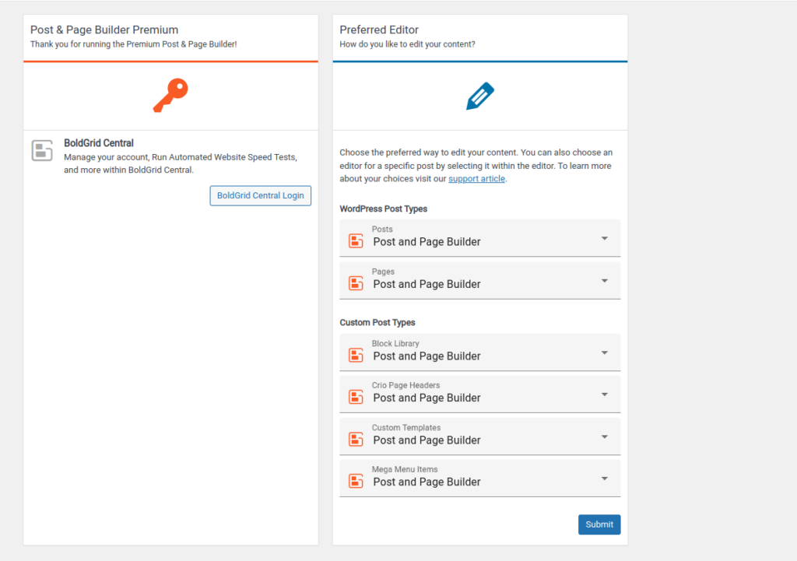Expand the Pages editor dropdown arrow
Image resolution: width=797 pixels, height=561 pixels.
(x=604, y=280)
